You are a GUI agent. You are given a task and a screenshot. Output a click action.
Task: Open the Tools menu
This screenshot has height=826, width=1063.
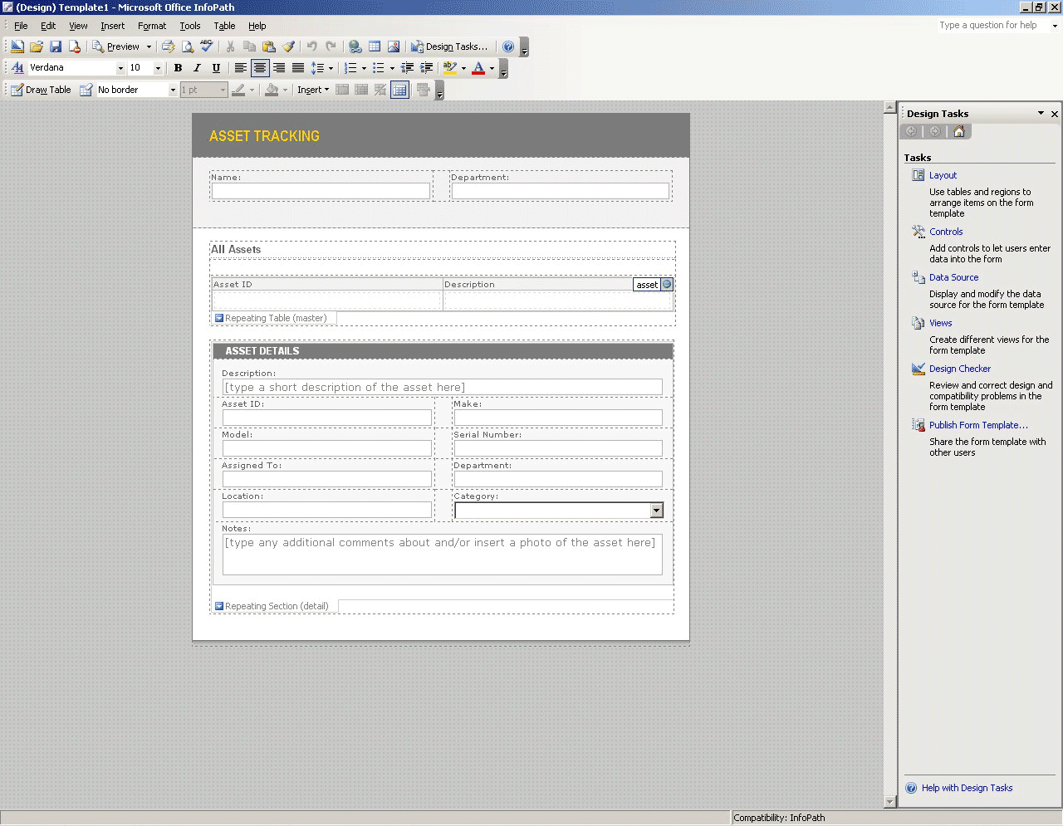coord(190,26)
